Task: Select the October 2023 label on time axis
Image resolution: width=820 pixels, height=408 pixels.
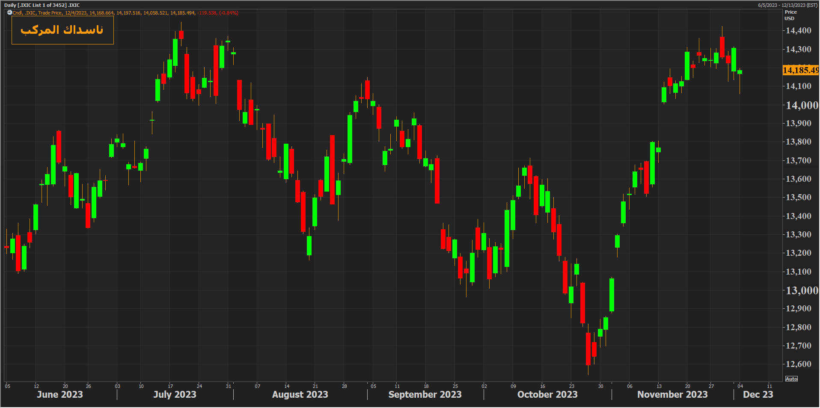Action: tap(547, 394)
